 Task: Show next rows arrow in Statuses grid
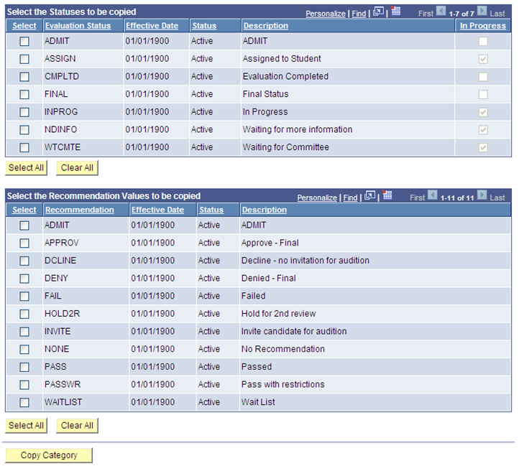coord(482,11)
